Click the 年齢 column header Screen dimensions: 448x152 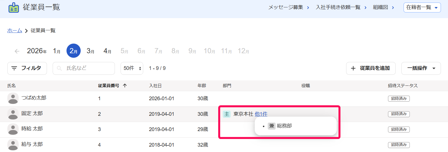202,85
